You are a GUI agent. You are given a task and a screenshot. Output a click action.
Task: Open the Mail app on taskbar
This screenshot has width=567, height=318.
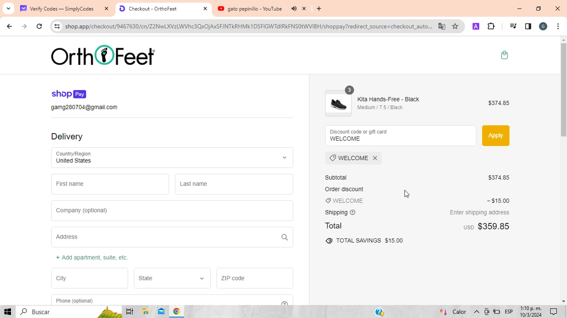tap(161, 312)
